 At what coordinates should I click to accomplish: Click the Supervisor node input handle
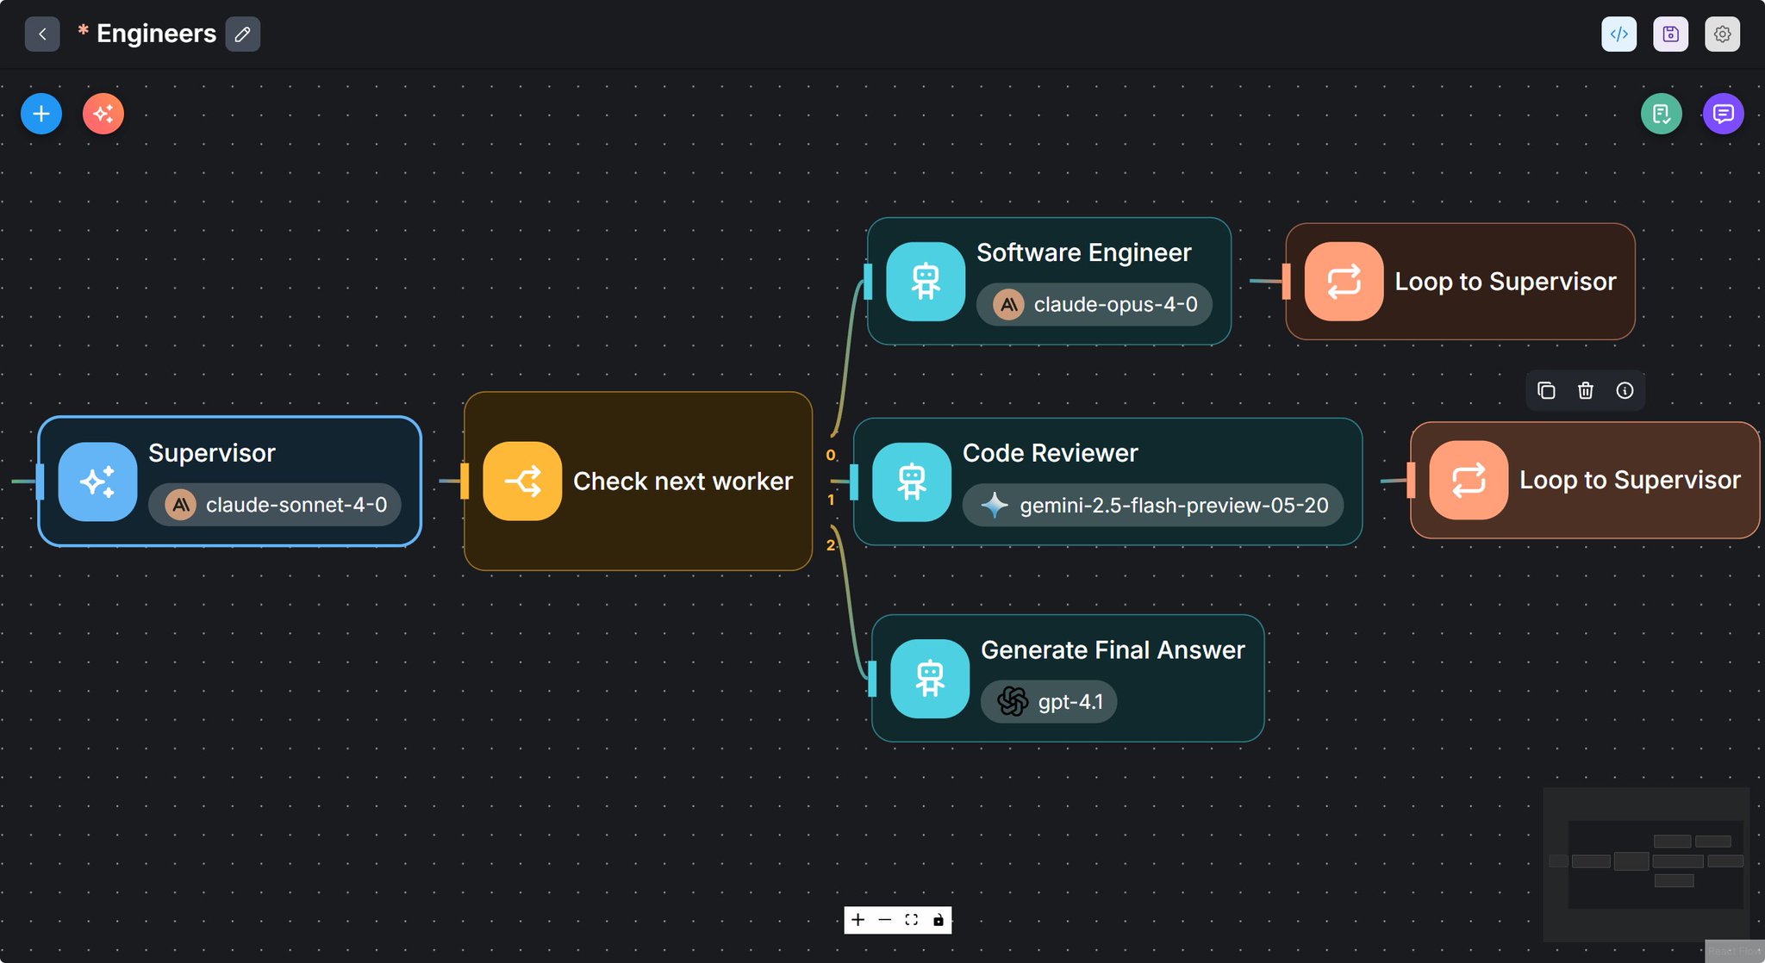point(40,481)
